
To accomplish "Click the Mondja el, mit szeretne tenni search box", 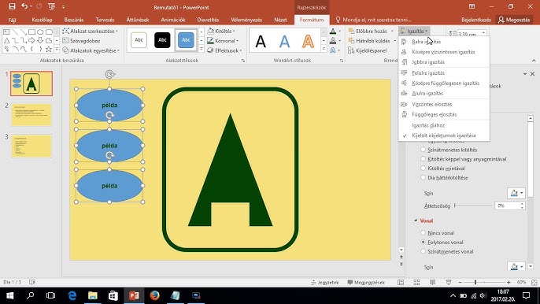I will pyautogui.click(x=373, y=20).
